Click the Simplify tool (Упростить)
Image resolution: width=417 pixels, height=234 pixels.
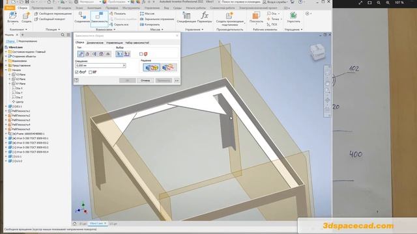[x=294, y=18]
